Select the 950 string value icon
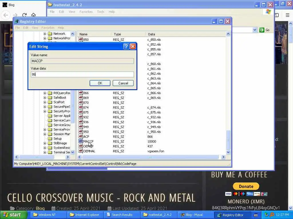Image resolution: width=293 pixels, height=219 pixels. (80, 131)
